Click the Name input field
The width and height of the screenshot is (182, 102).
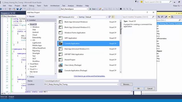click(81, 81)
